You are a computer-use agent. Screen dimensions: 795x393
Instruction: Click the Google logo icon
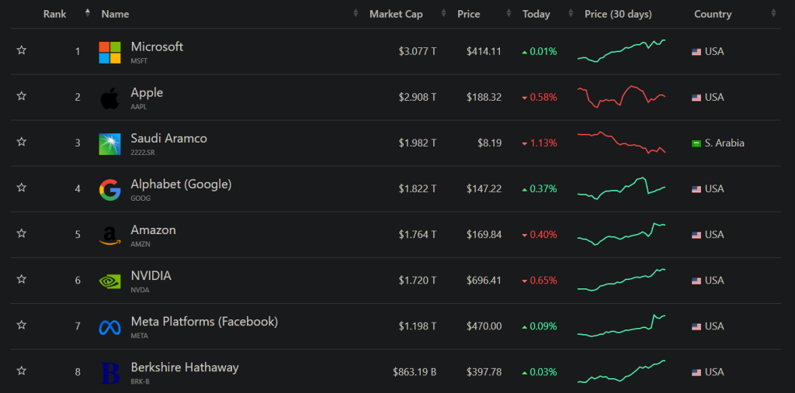(x=109, y=191)
